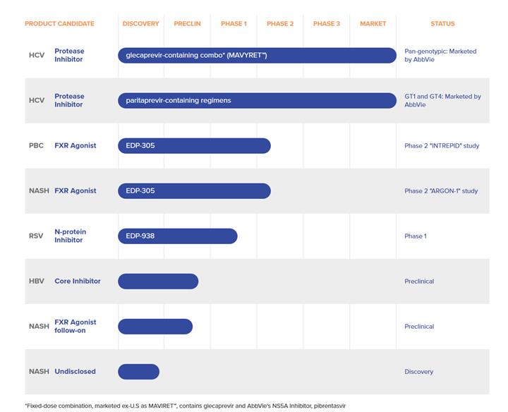Click the fixed-dose combination footnote text
This screenshot has width=508, height=412.
[186, 406]
